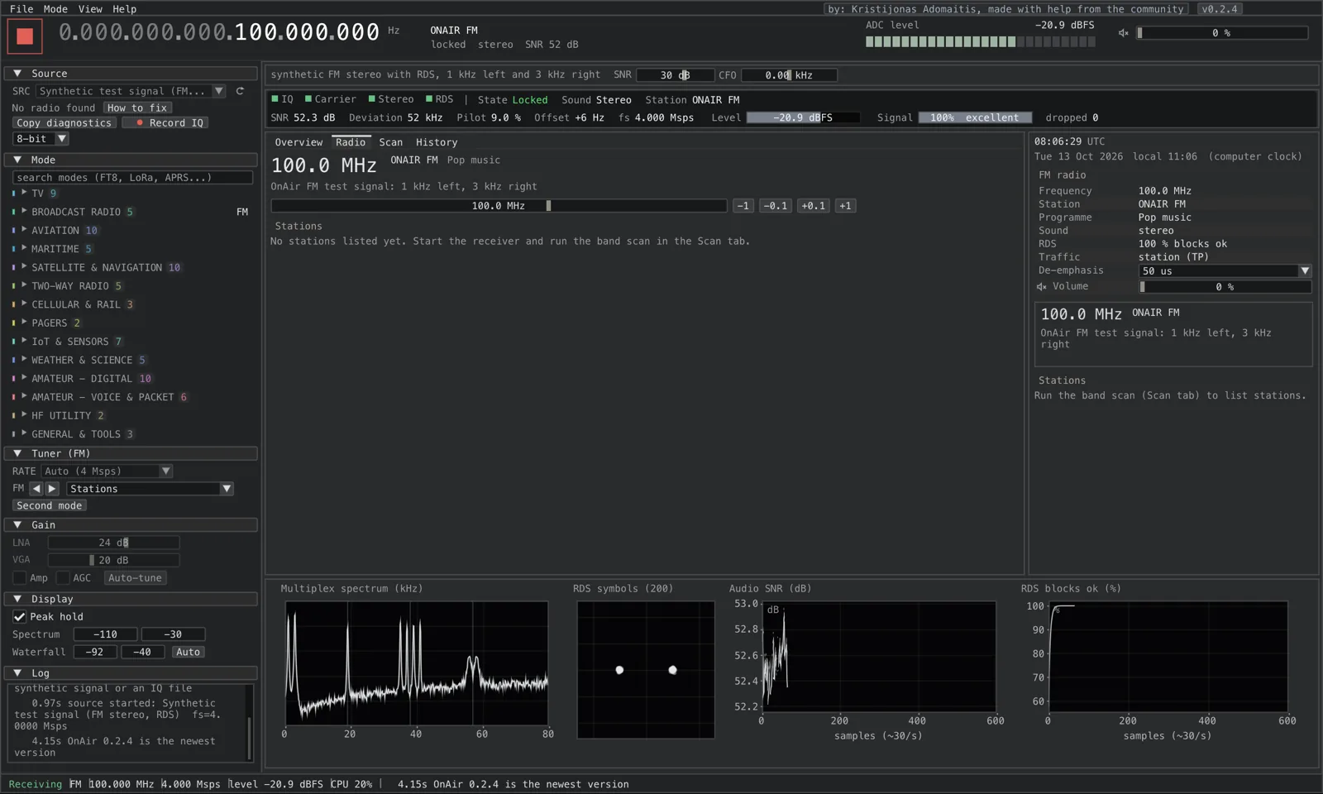
Task: Collapse the Display section header
Action: coord(131,599)
